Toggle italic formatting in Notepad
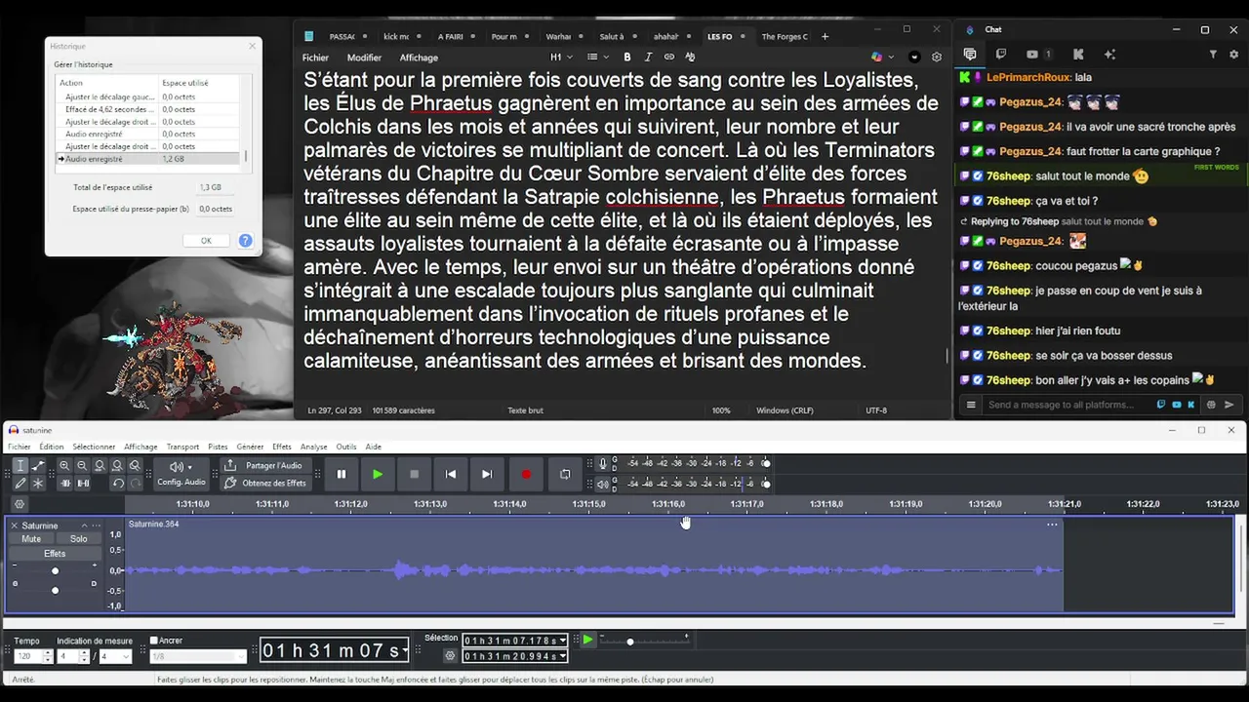This screenshot has width=1249, height=702. [648, 58]
